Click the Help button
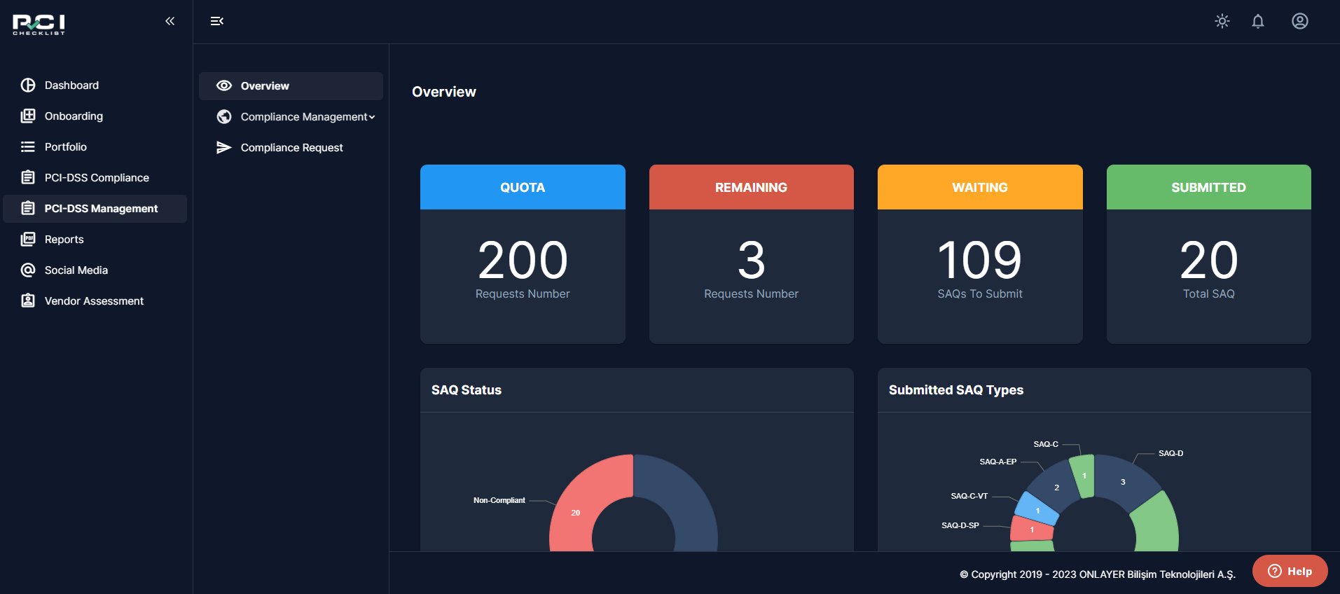1340x594 pixels. tap(1290, 571)
